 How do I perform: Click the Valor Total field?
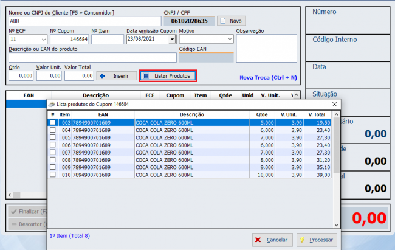(x=79, y=75)
